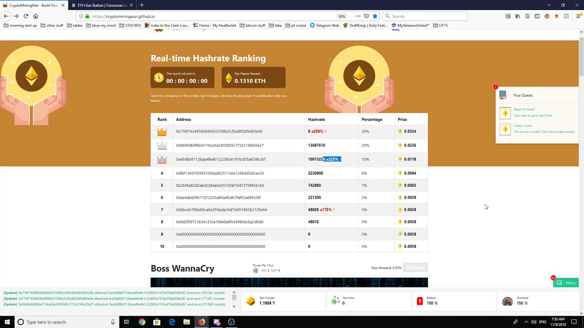Reload the current page
The height and width of the screenshot is (328, 584).
point(26,16)
